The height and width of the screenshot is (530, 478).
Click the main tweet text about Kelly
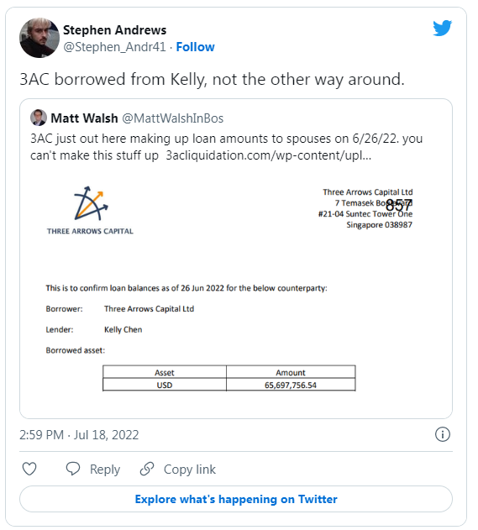pos(212,80)
